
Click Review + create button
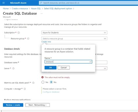coord(13,105)
